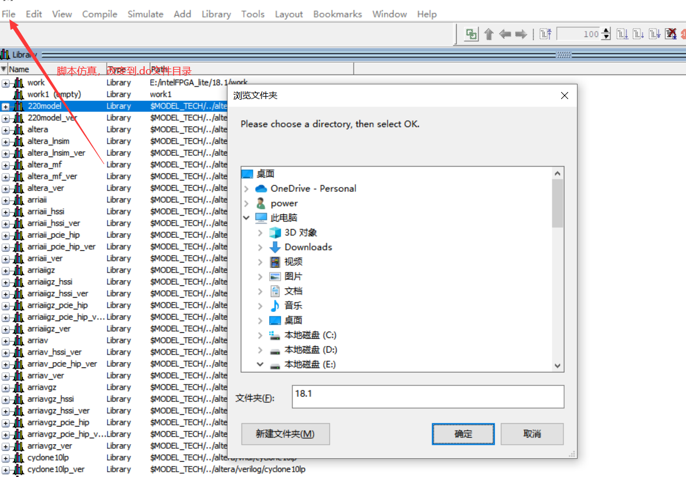Select the top-level 桌面 tree item
The image size is (686, 477).
point(266,174)
